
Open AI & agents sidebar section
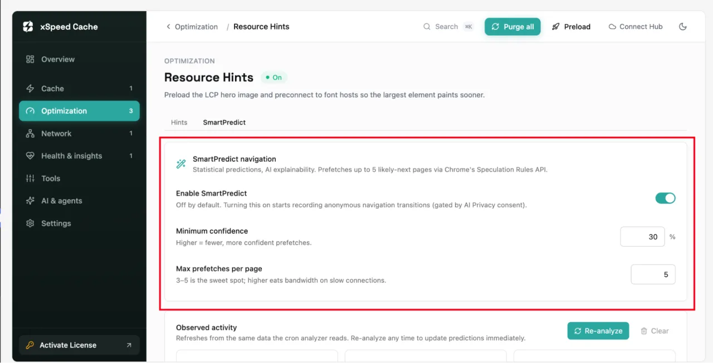point(79,201)
